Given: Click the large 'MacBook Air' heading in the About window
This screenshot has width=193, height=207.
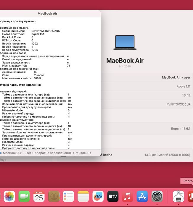Looking at the screenshot, I should click(125, 61).
